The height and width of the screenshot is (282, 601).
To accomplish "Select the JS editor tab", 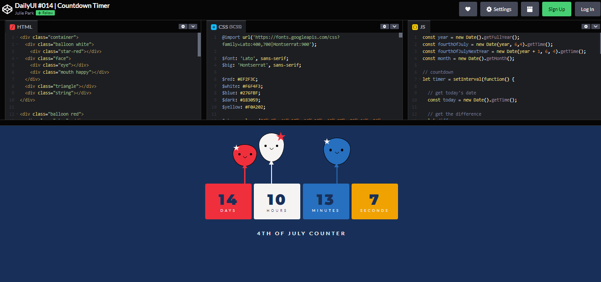I will pyautogui.click(x=419, y=27).
